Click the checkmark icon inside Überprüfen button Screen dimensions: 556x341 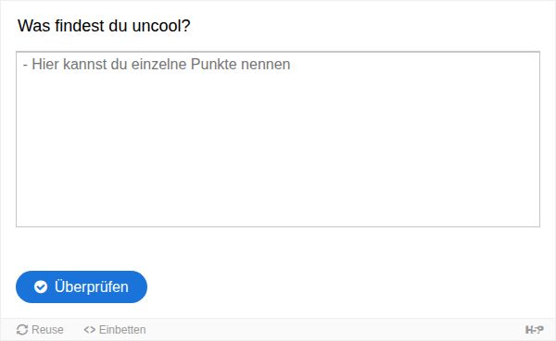[x=41, y=286]
